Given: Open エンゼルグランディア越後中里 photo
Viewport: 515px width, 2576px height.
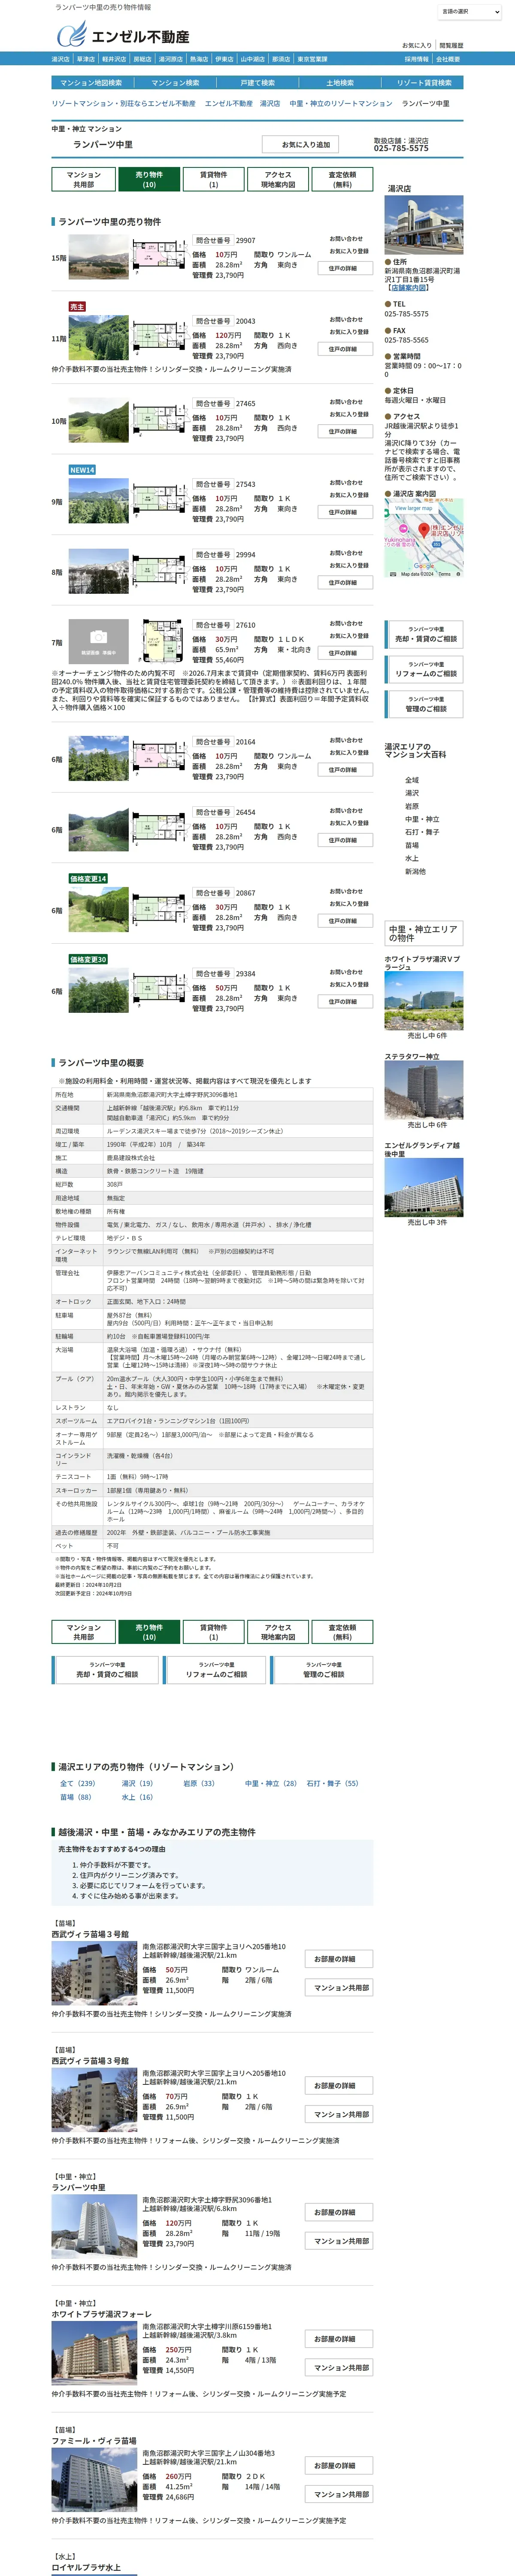Looking at the screenshot, I should 424,1188.
